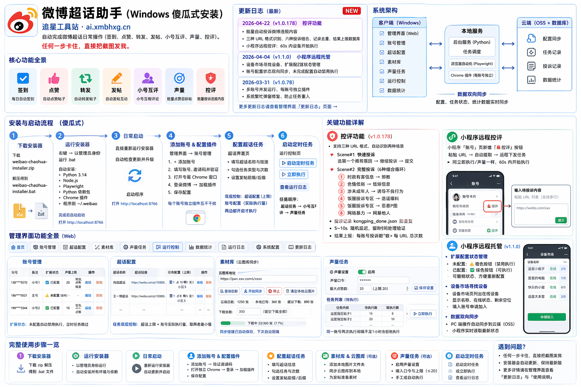Viewport: 581px width, 387px height.
Task: Select the 声量 target feature icon
Action: point(179,78)
